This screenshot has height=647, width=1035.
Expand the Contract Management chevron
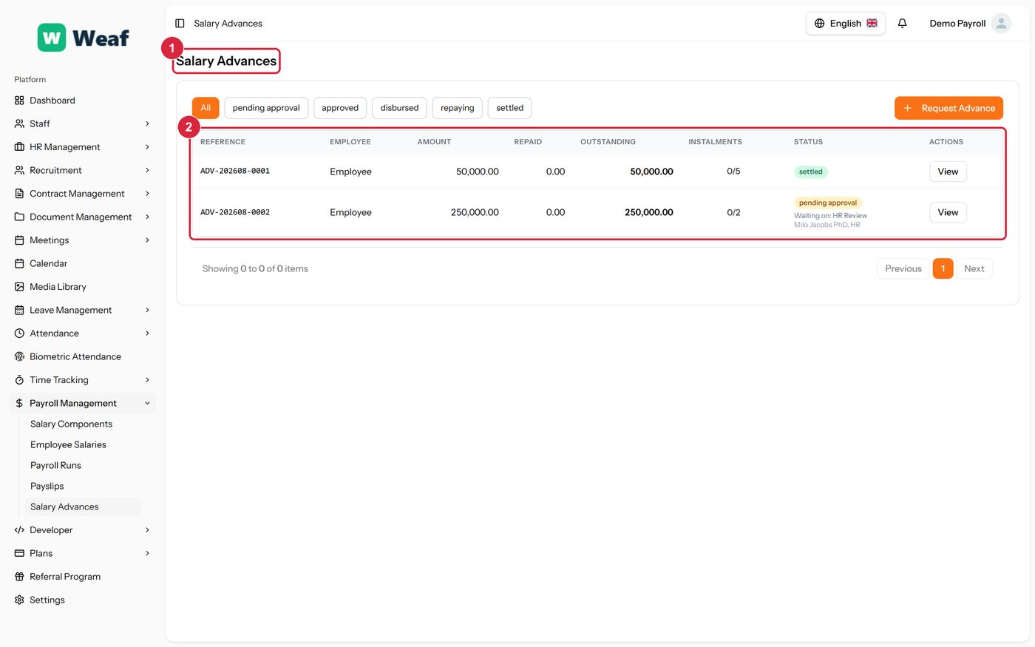point(147,194)
